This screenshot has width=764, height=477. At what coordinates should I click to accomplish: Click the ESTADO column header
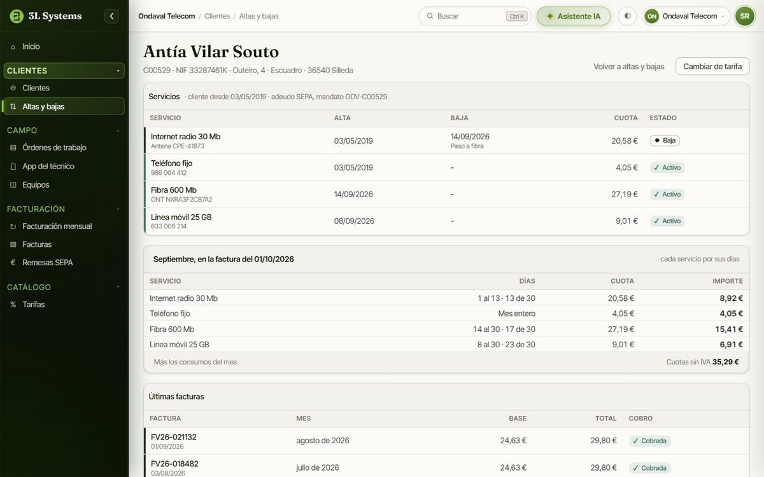pyautogui.click(x=663, y=118)
